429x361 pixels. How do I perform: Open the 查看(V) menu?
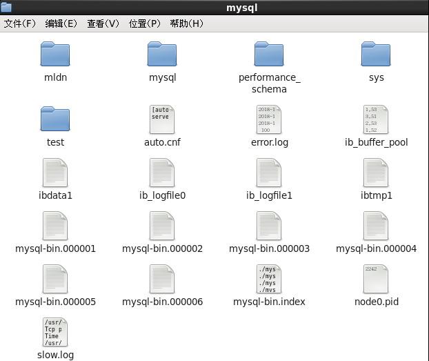pos(103,23)
